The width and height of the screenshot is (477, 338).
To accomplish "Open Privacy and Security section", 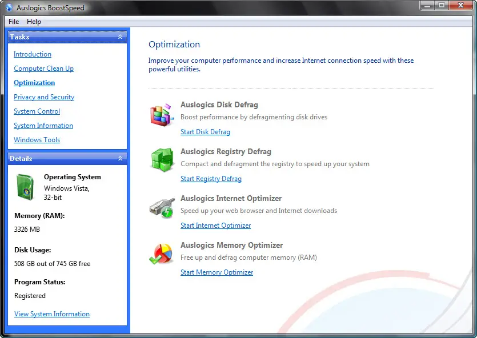I will (44, 97).
